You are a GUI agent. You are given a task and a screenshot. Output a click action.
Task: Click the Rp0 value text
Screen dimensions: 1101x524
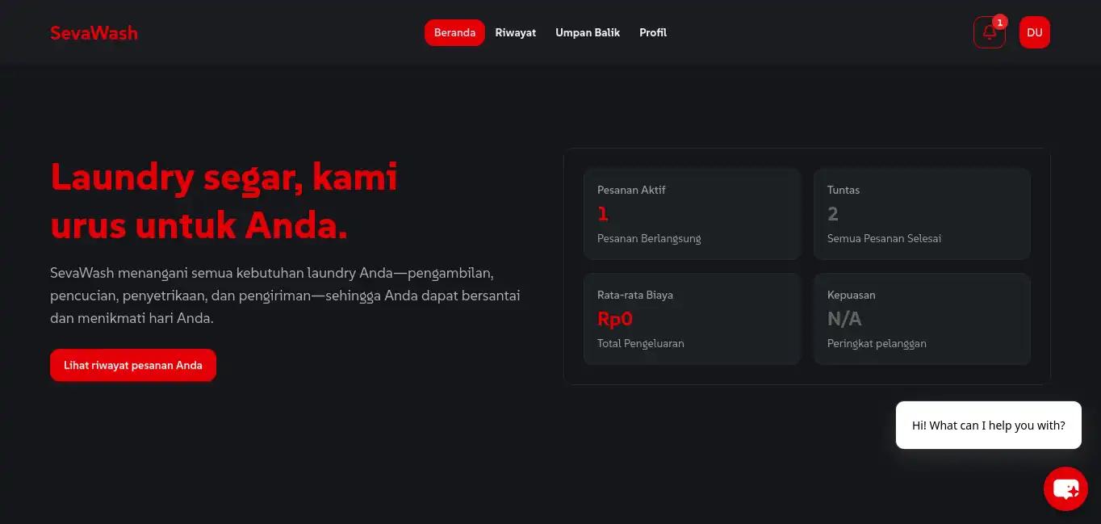615,319
